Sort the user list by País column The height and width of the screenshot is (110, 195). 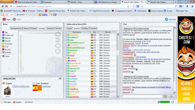pyautogui.click(x=95, y=32)
